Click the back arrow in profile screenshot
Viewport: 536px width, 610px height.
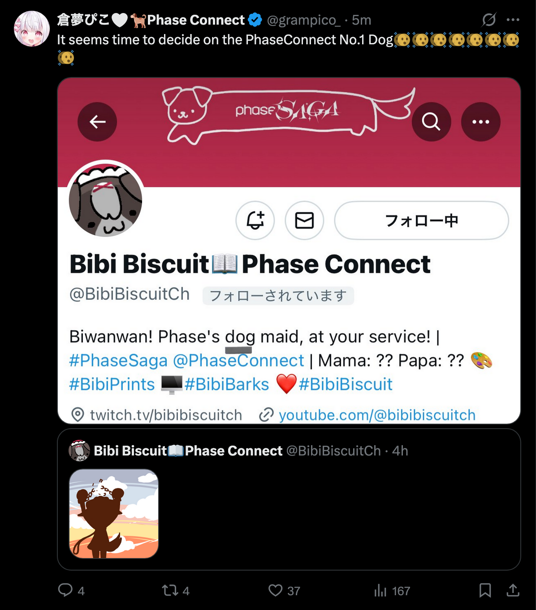tap(97, 122)
